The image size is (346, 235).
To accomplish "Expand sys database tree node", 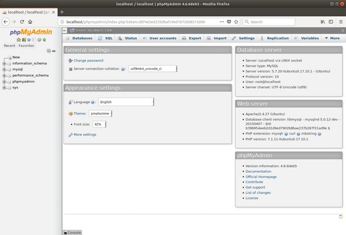I will pyautogui.click(x=4, y=87).
